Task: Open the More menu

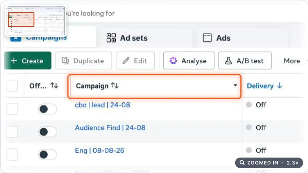Action: [x=292, y=61]
